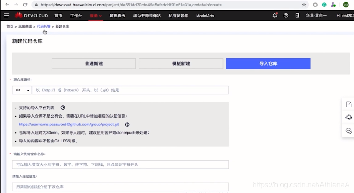This screenshot has height=193, width=354.
Task: Click the 新建代码仓库 page heading
Action: [x=27, y=41]
